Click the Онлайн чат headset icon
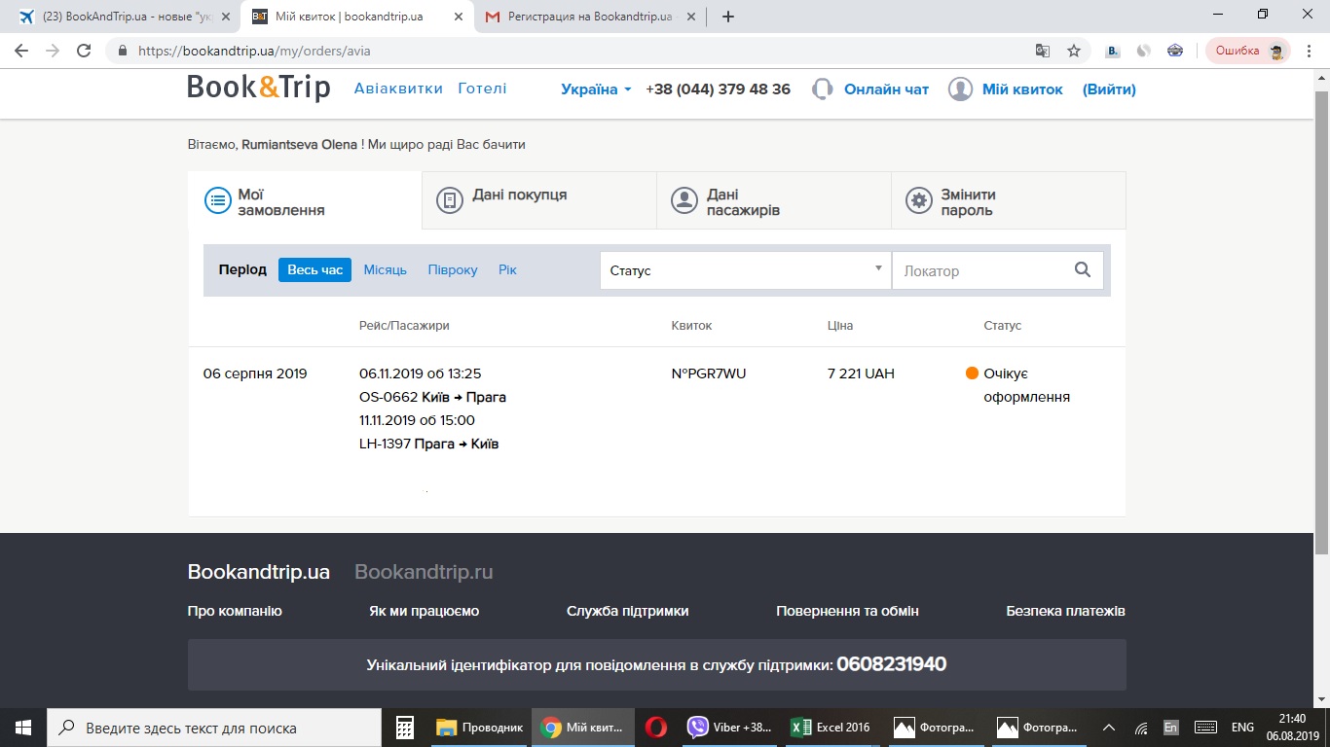This screenshot has width=1330, height=747. tap(823, 89)
